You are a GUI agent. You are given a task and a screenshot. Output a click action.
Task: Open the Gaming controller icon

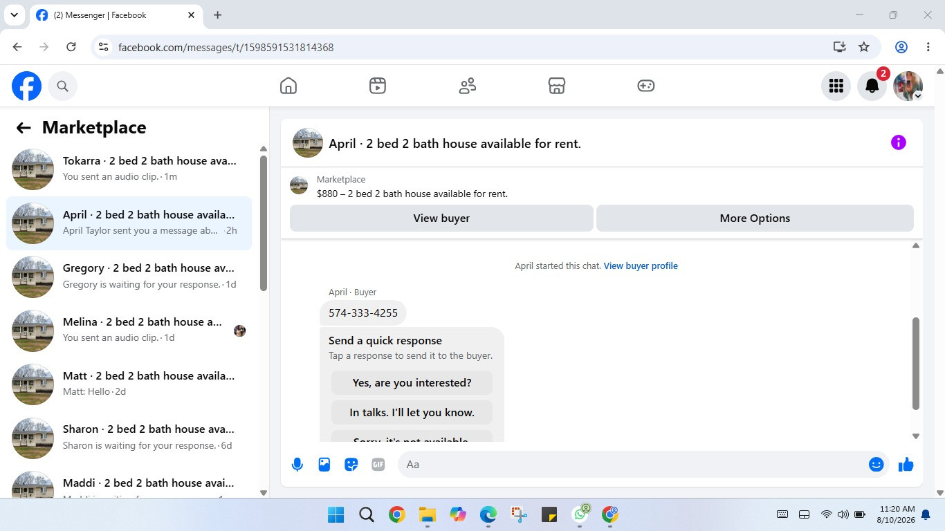click(x=646, y=86)
